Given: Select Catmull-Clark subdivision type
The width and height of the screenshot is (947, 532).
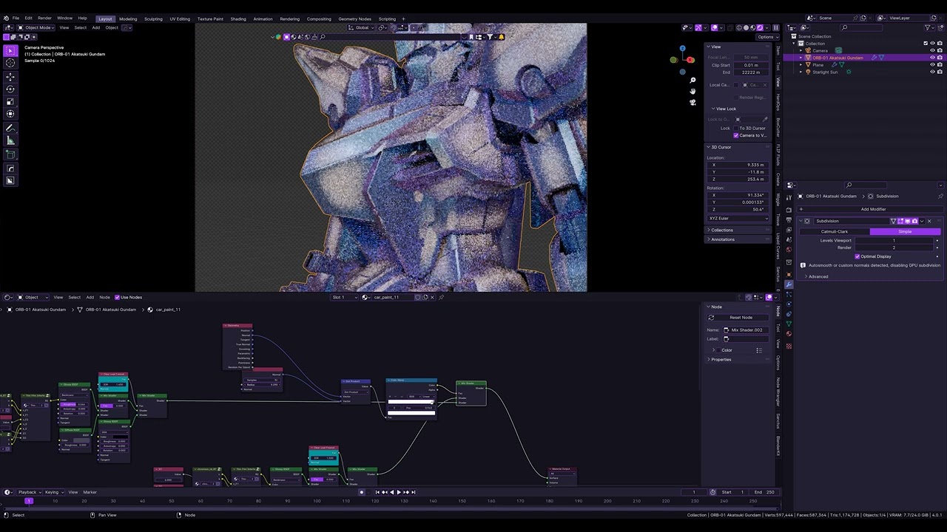Looking at the screenshot, I should pos(835,231).
